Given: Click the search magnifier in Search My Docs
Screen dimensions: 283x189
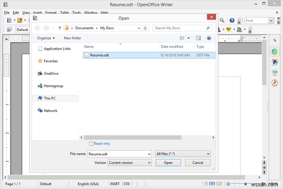Looking at the screenshot, I should point(208,28).
